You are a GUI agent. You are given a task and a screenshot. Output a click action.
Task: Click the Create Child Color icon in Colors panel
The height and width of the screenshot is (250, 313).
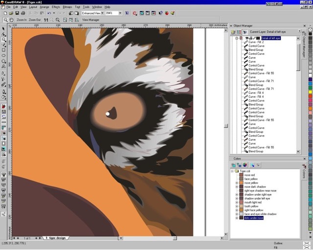[239, 165]
